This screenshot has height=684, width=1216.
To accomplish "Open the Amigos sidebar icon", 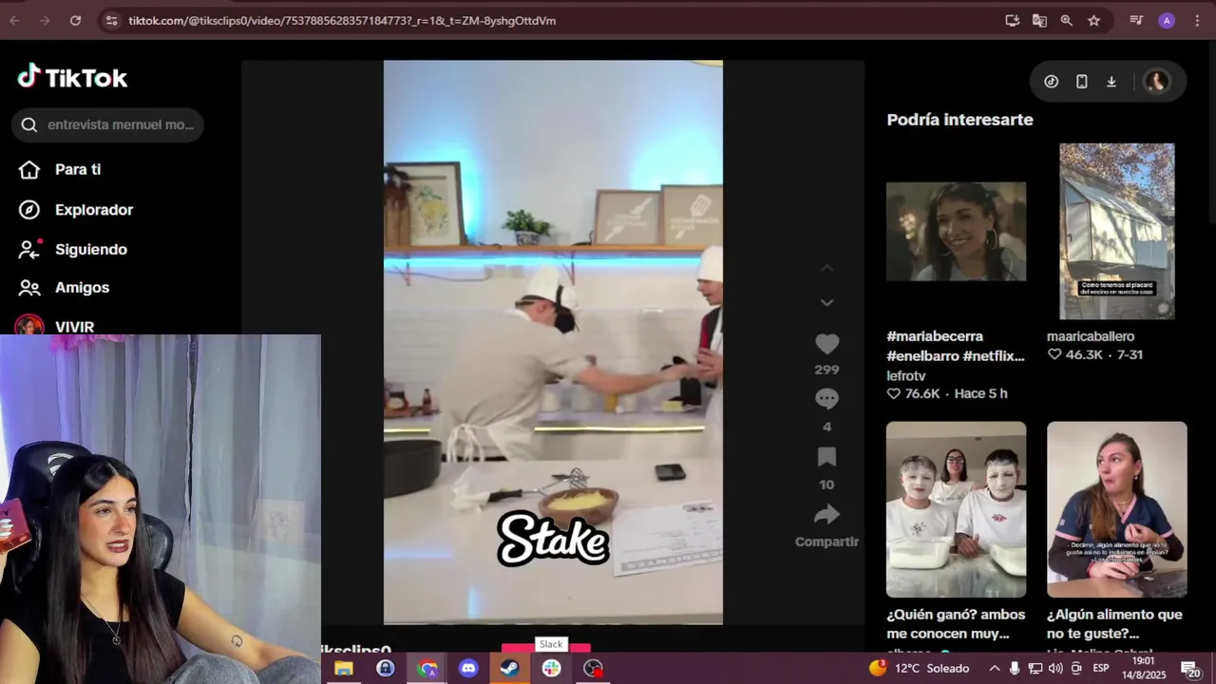I will click(x=29, y=288).
